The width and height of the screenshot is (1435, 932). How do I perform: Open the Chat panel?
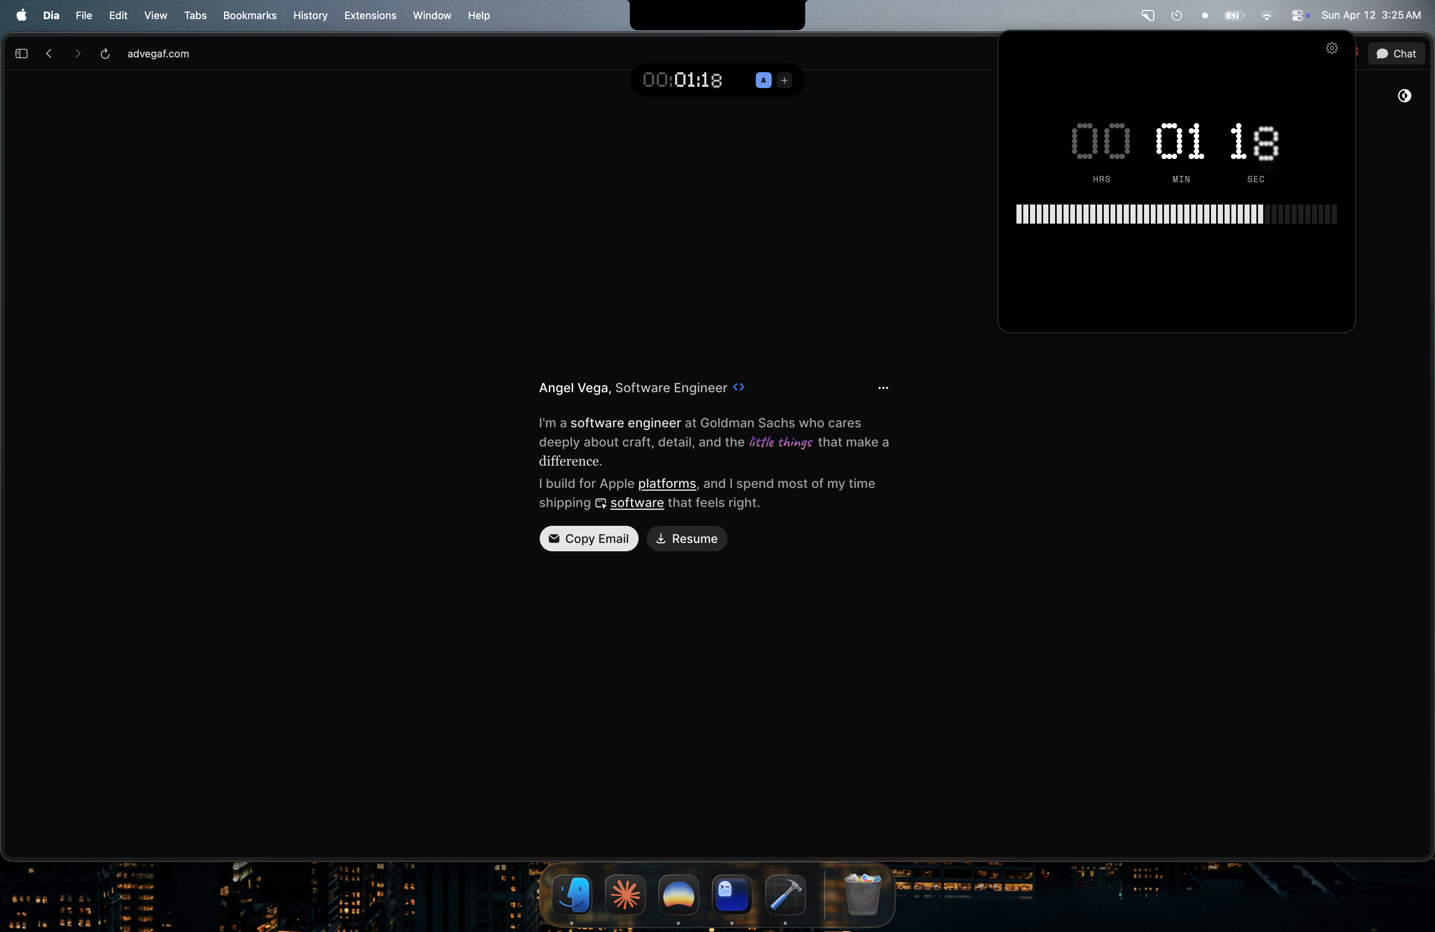tap(1396, 54)
